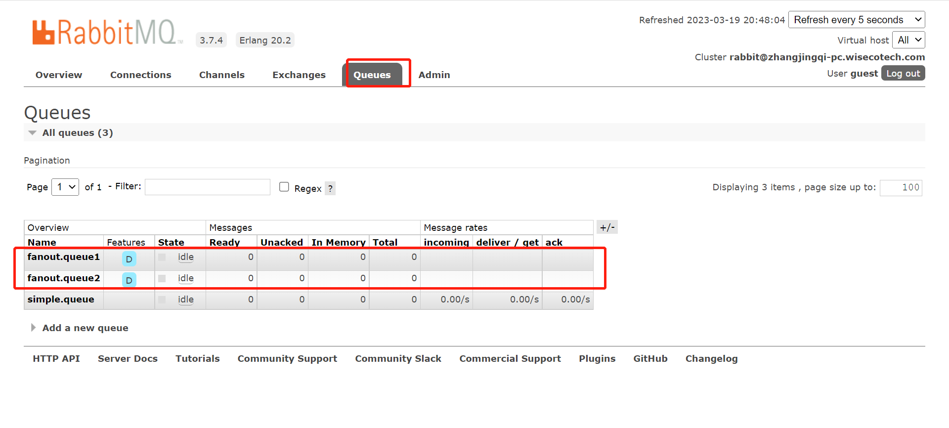Toggle columns with the +/- button
Viewport: 949px width, 428px height.
tap(607, 227)
